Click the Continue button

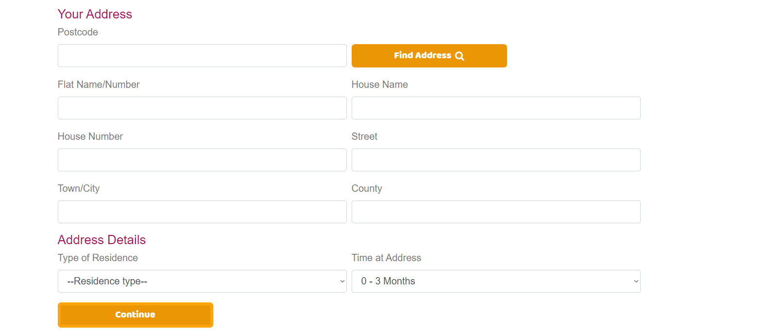tap(135, 315)
